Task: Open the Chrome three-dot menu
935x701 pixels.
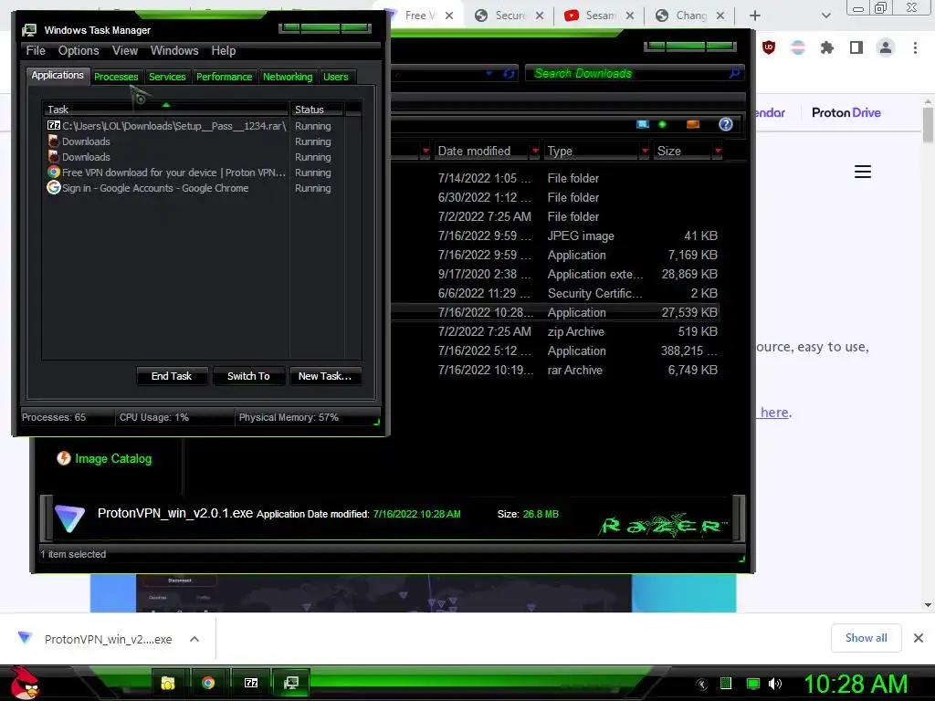Action: click(915, 47)
